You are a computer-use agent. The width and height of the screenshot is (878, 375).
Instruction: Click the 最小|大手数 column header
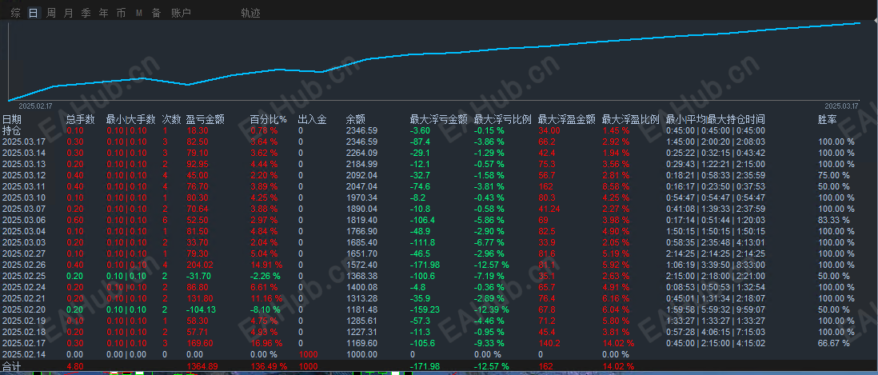point(130,119)
